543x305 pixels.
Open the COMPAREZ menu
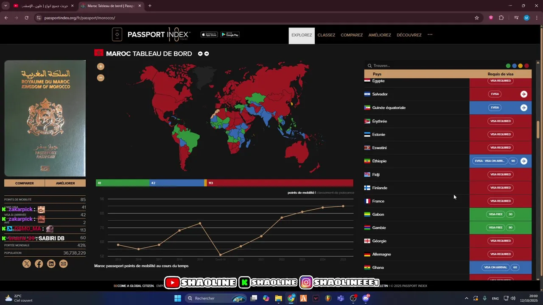tap(352, 35)
